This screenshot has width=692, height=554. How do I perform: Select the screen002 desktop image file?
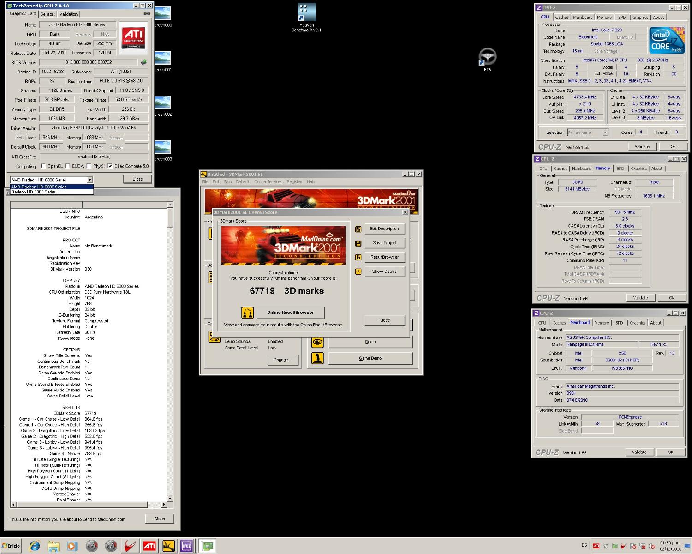(163, 106)
